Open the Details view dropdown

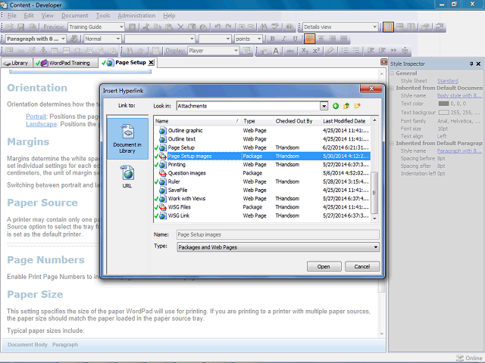(x=374, y=27)
